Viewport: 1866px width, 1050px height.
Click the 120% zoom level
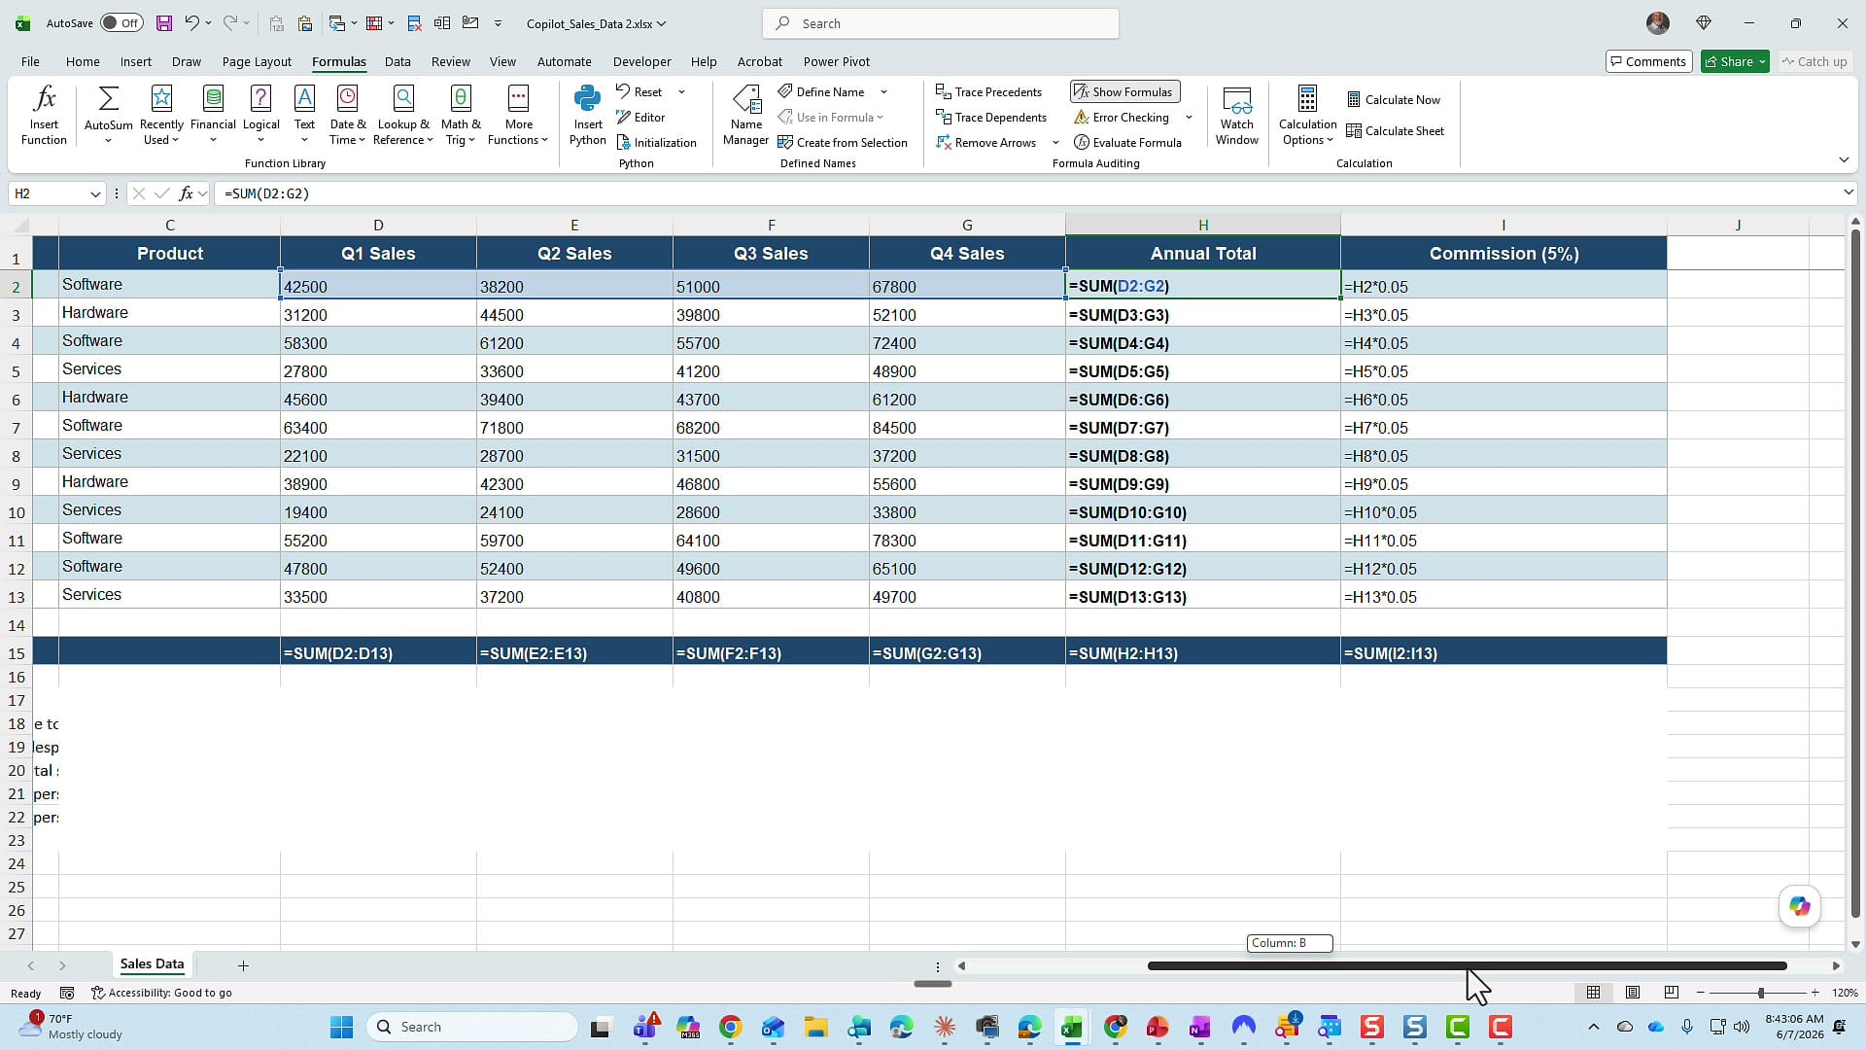(x=1845, y=993)
